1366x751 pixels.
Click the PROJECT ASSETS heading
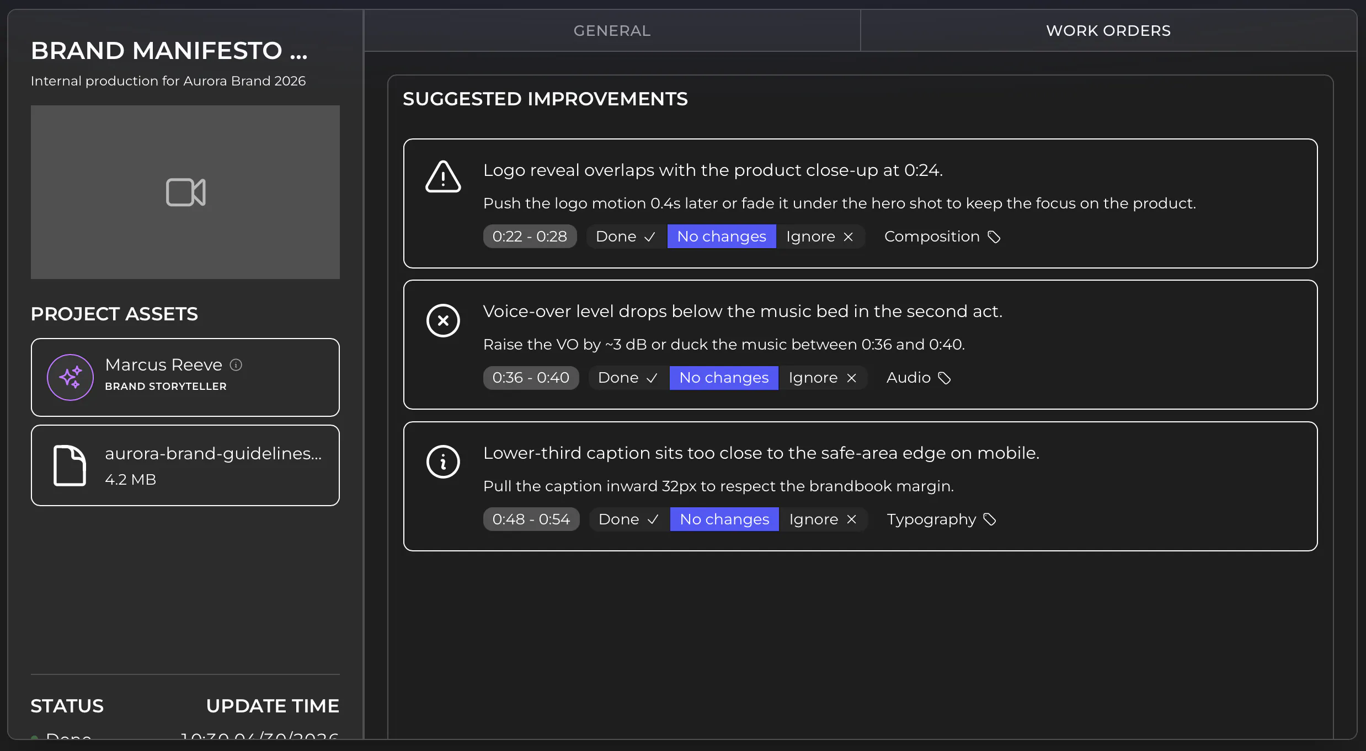pyautogui.click(x=114, y=314)
